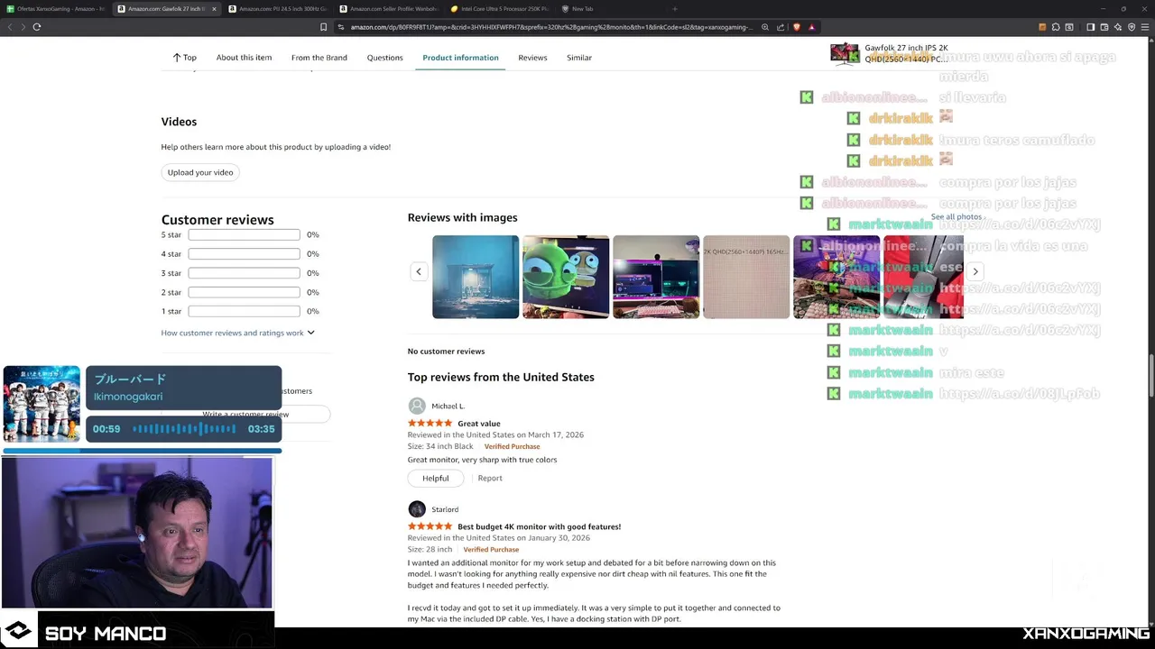Jump to Top of product page
1155x649 pixels.
[x=184, y=58]
